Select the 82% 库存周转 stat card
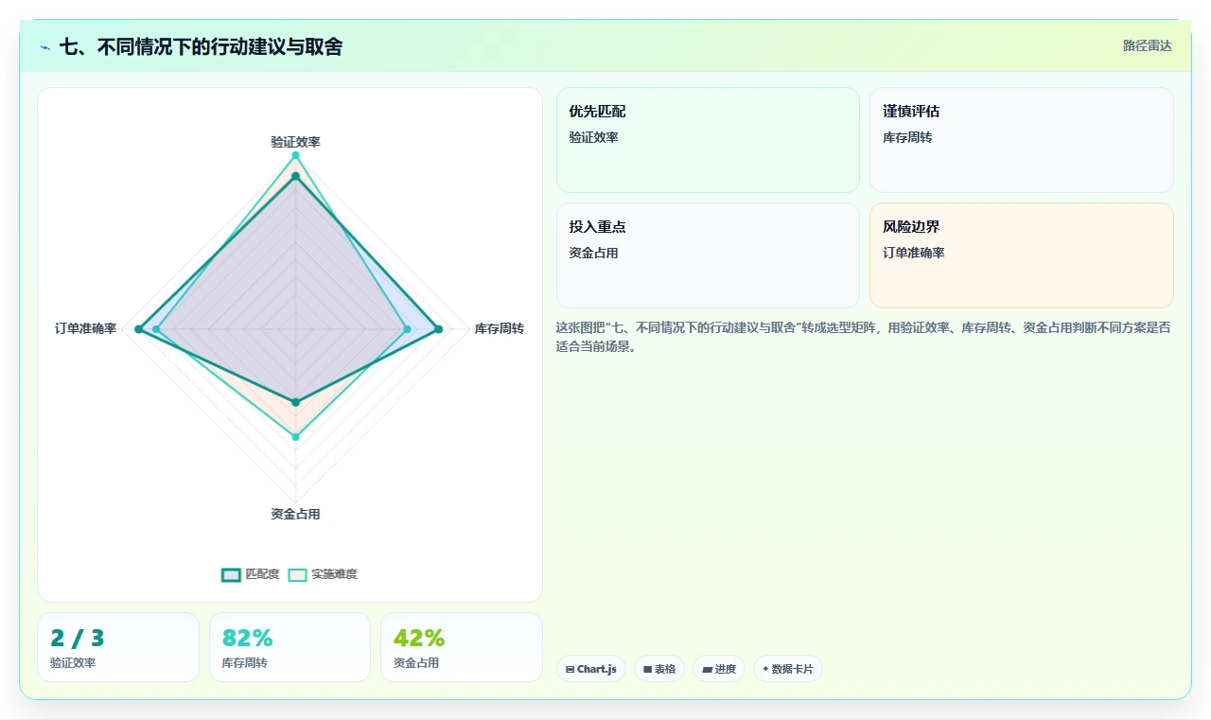This screenshot has height=720, width=1211. click(x=290, y=647)
